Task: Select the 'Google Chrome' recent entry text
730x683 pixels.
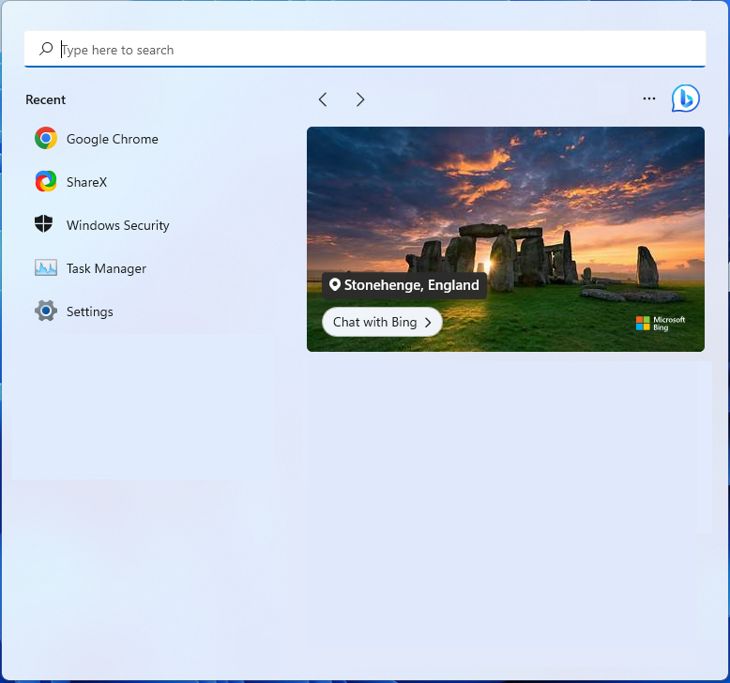Action: point(112,139)
